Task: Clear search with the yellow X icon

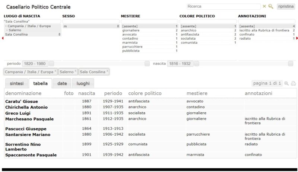Action: click(264, 6)
